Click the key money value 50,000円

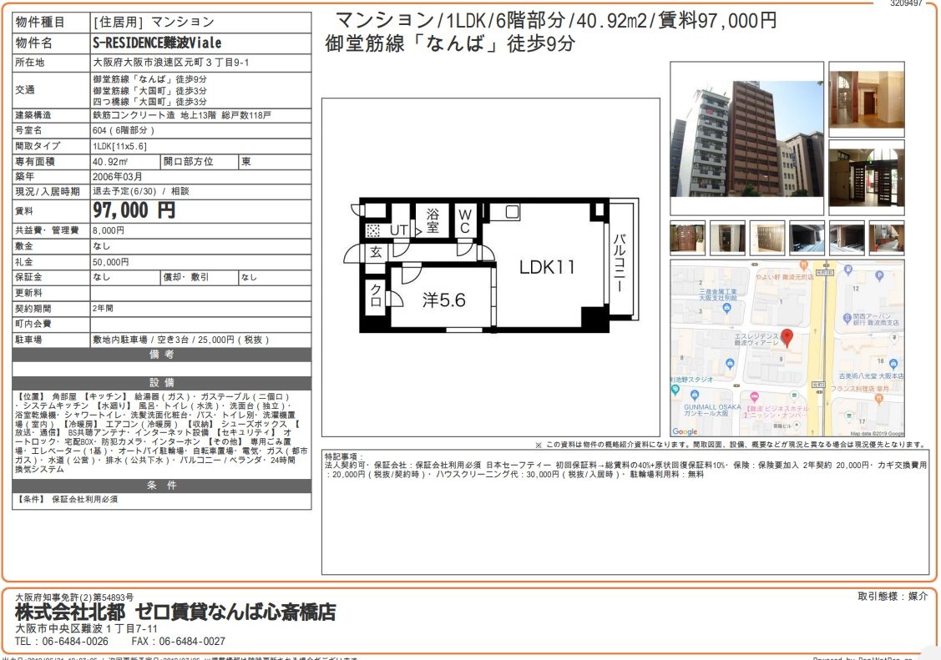pos(110,262)
